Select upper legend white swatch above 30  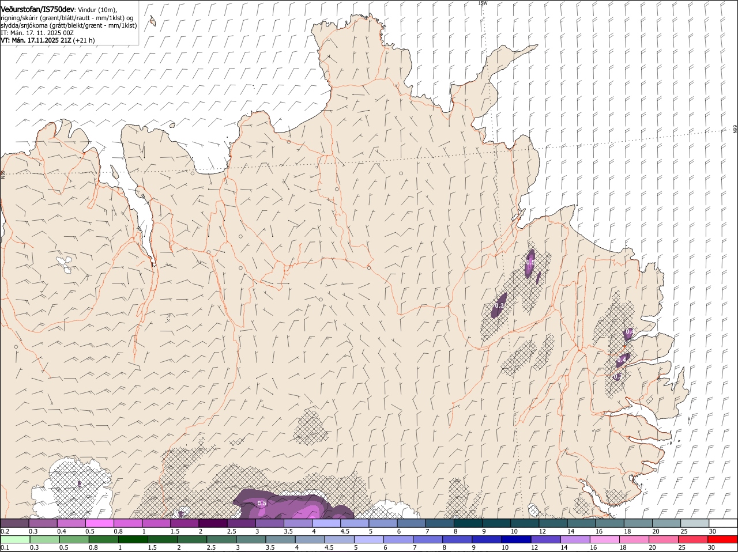[723, 523]
